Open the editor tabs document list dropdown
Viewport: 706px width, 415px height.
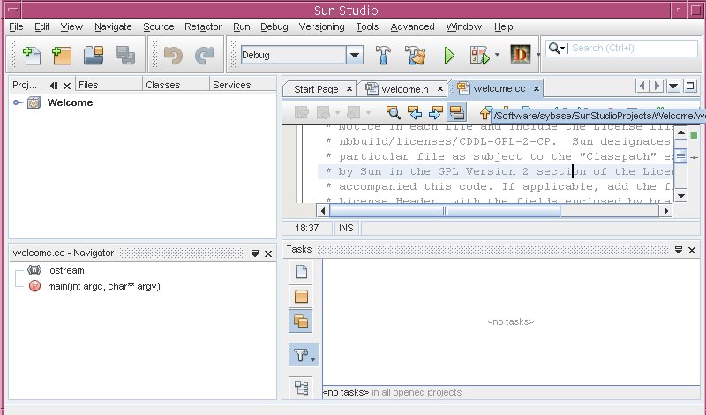pos(673,86)
